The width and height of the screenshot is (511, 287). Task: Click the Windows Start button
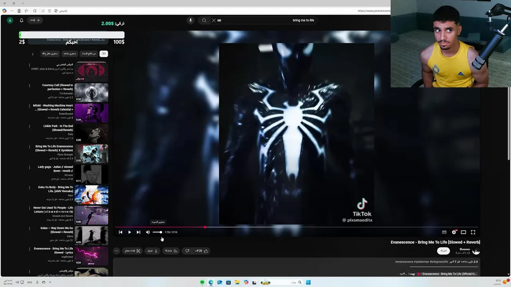pyautogui.click(x=308, y=282)
